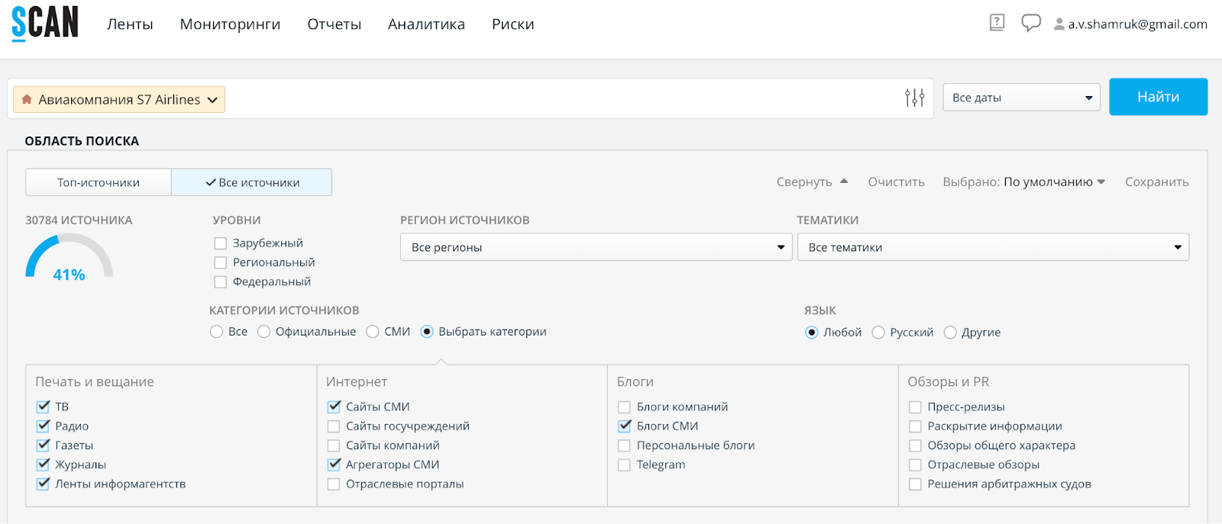Click Сохранить to save settings
The image size is (1222, 524).
pyautogui.click(x=1156, y=182)
